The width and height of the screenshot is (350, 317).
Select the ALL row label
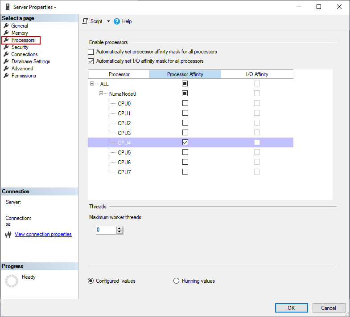[104, 84]
